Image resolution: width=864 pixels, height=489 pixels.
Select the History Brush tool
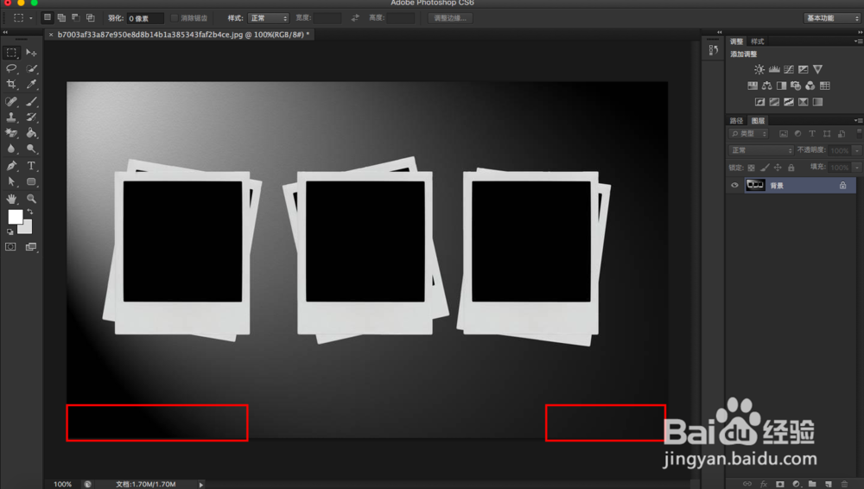coord(31,117)
